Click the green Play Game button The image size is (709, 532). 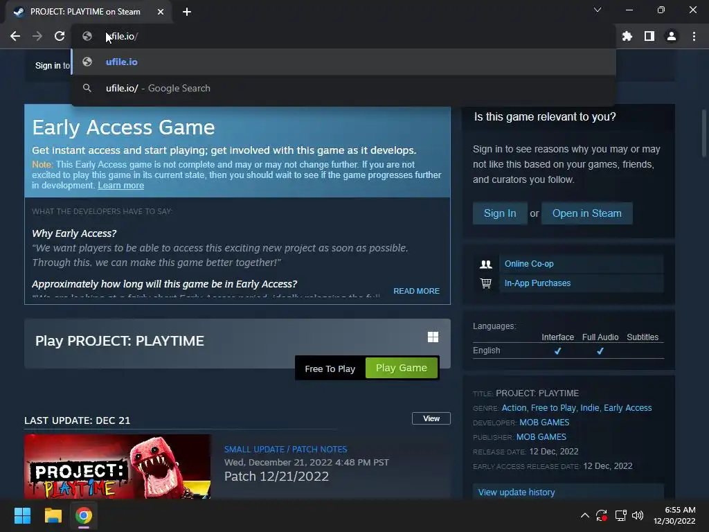coord(401,368)
